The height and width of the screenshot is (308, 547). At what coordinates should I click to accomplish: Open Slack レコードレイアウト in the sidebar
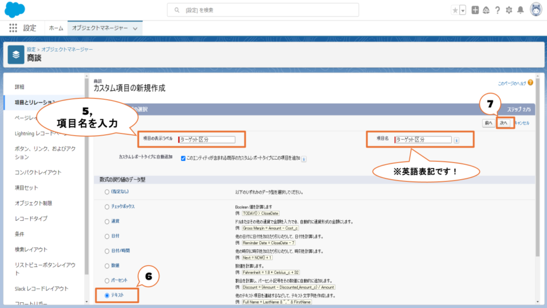tap(42, 289)
